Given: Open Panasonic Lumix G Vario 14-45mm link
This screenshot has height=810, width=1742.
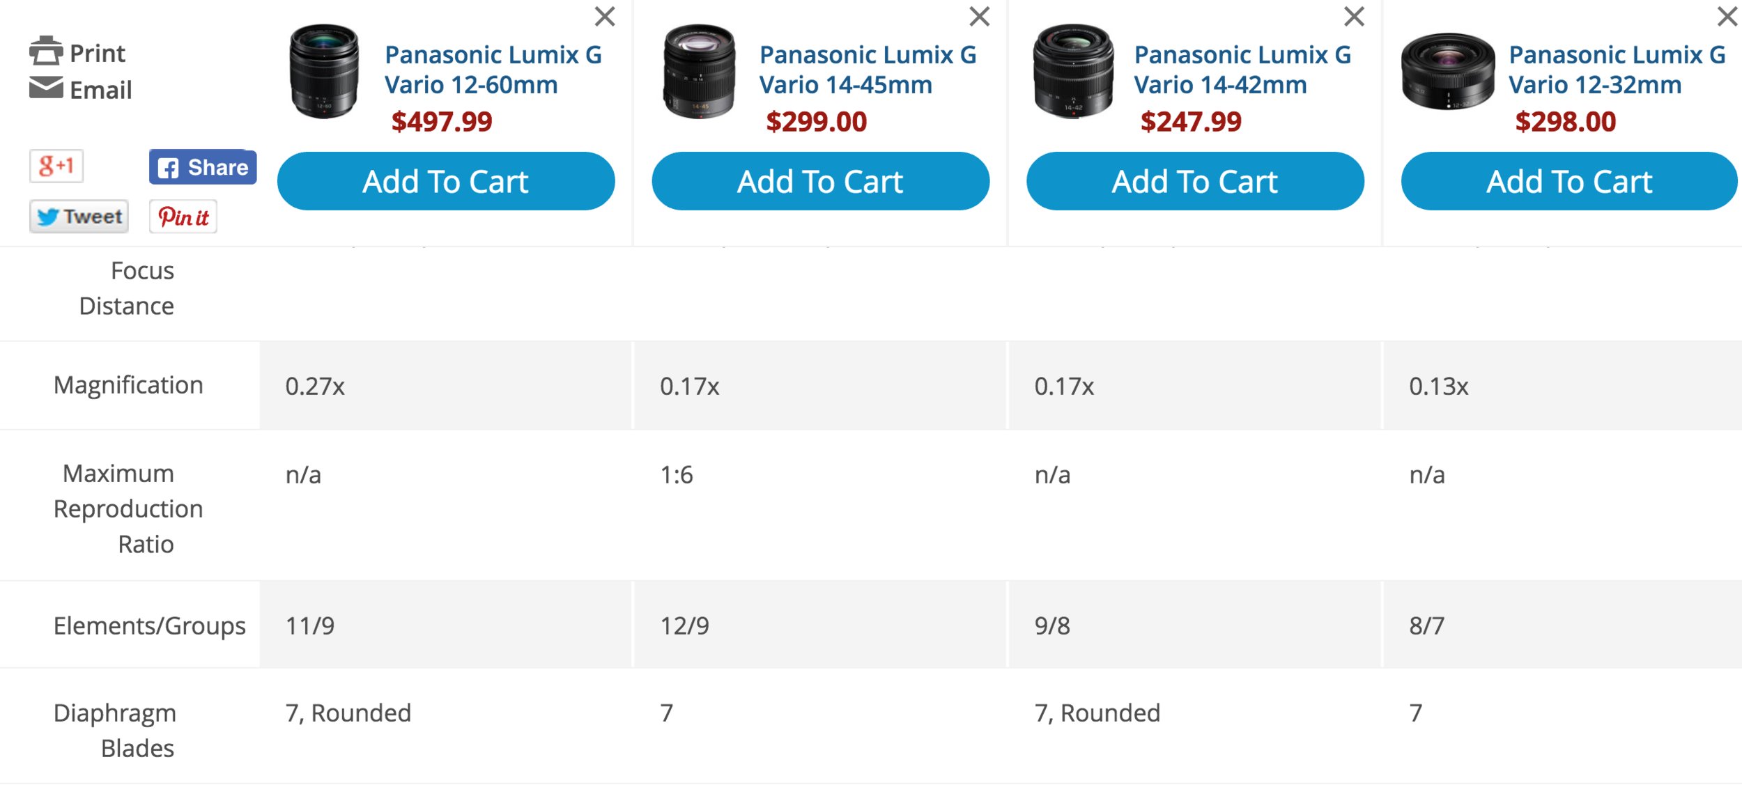Looking at the screenshot, I should [x=868, y=70].
